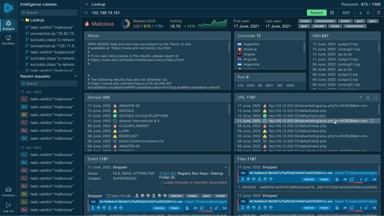Download lookup results from the top toolbar
The image size is (384, 216).
361,13
